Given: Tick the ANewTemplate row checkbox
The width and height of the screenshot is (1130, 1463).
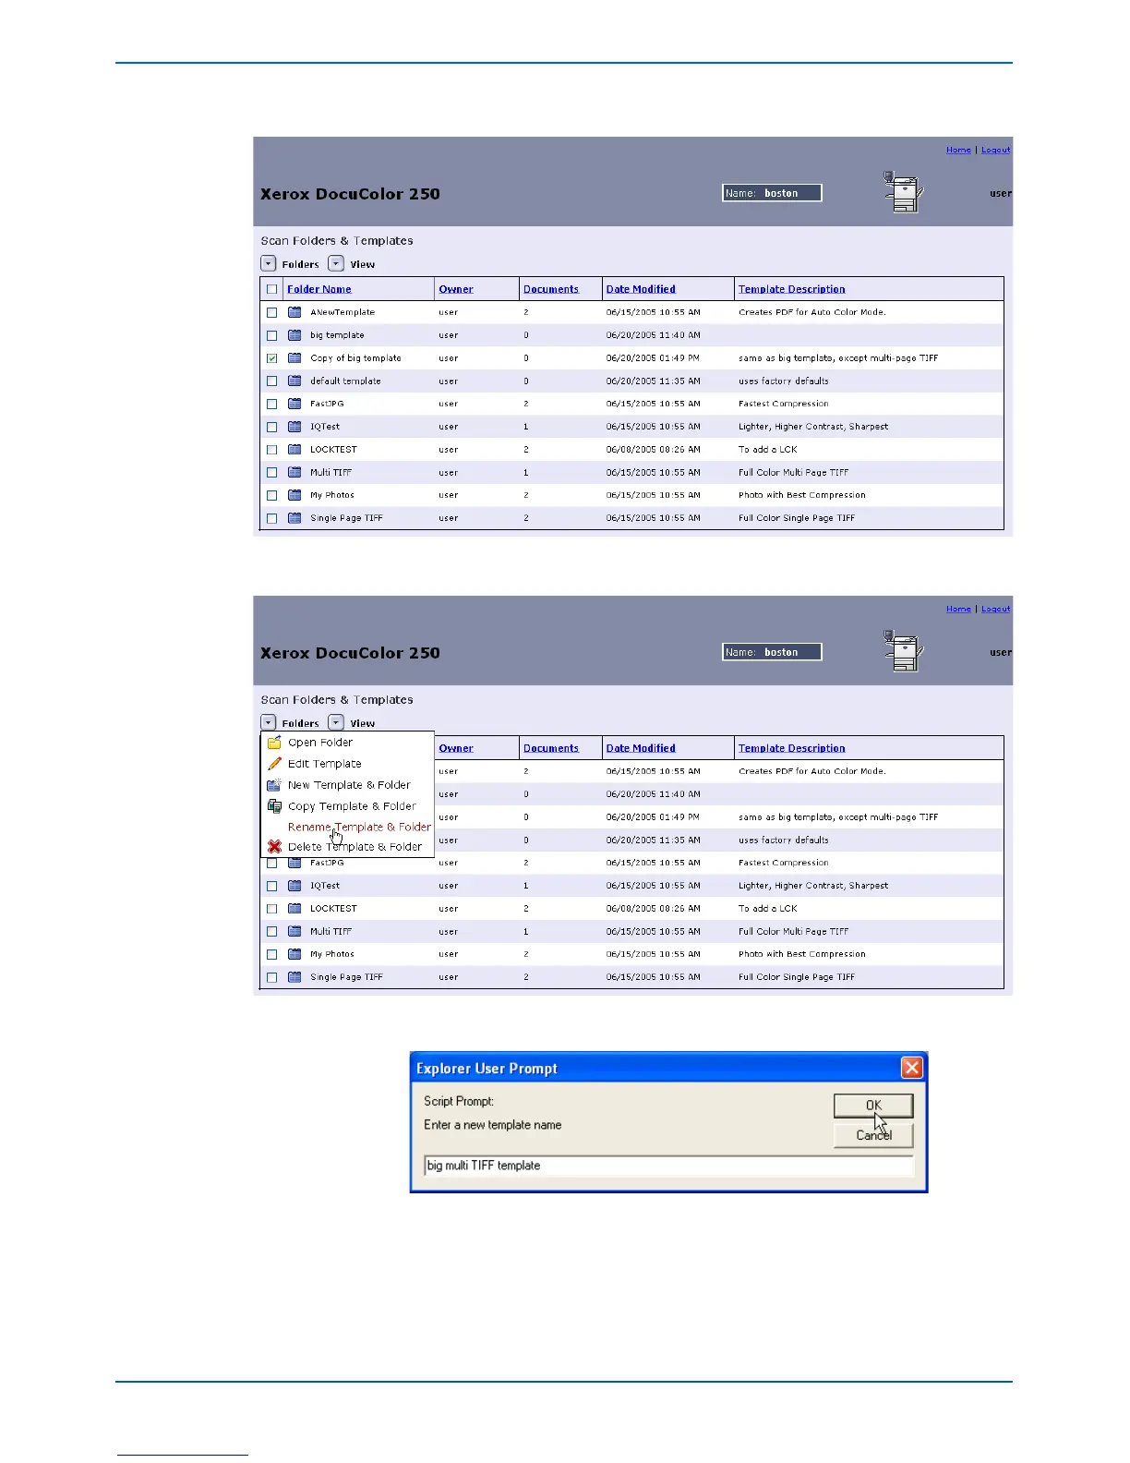Looking at the screenshot, I should (271, 312).
